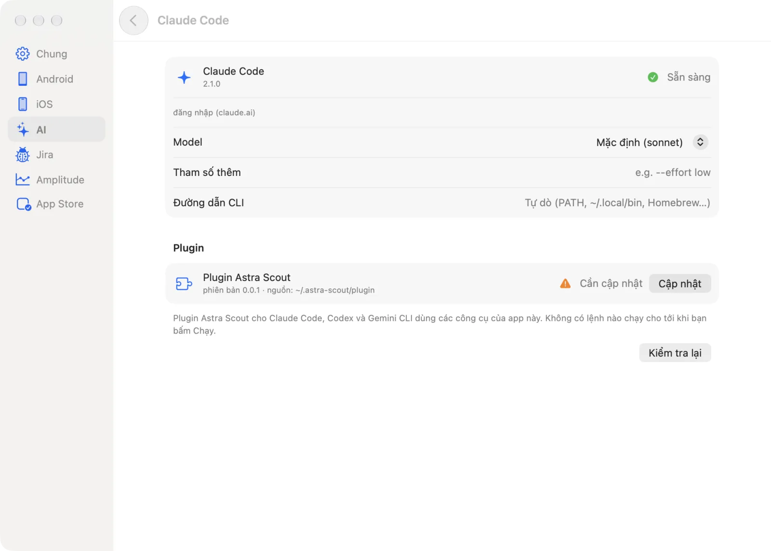Open the Chung settings section
The image size is (771, 551).
(x=56, y=54)
